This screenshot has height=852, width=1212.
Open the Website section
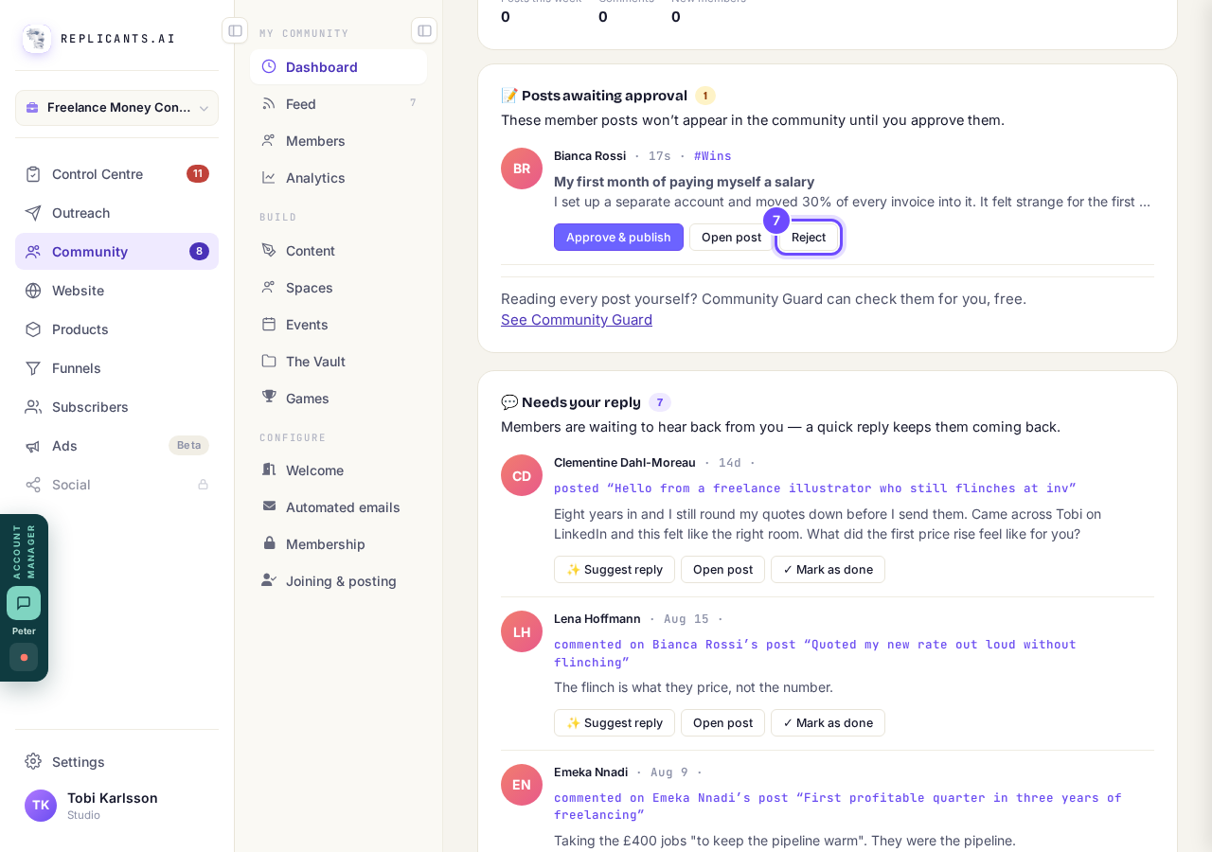click(x=116, y=291)
